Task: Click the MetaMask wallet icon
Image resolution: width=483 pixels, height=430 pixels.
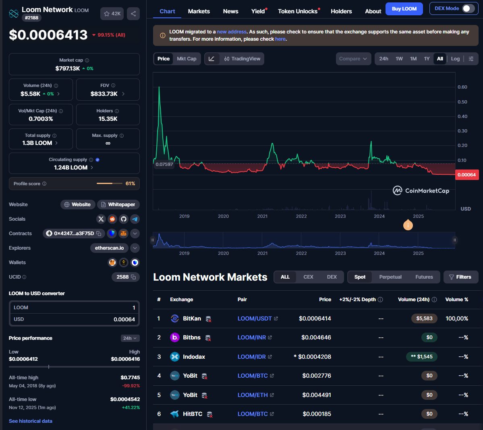Action: (113, 262)
